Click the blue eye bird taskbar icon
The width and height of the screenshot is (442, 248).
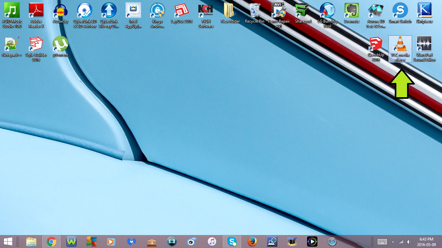192,241
